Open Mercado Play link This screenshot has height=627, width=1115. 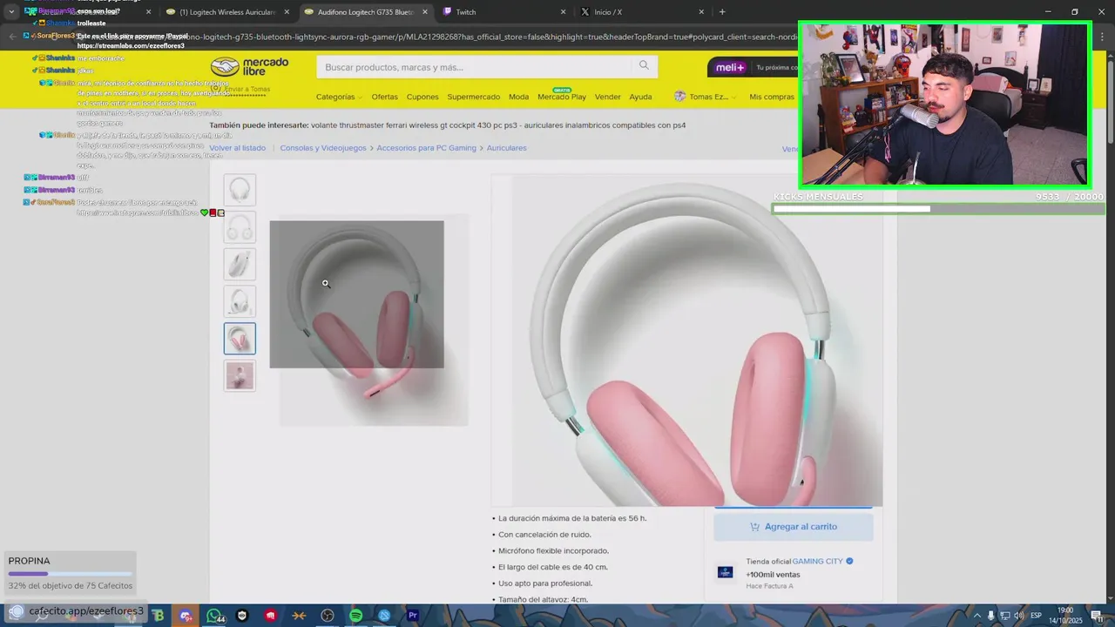[561, 97]
